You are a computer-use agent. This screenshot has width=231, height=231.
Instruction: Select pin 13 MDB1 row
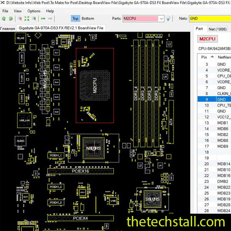(214, 123)
